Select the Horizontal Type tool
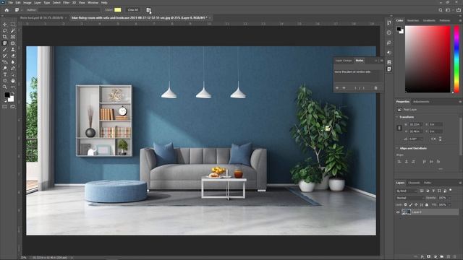 coord(5,74)
